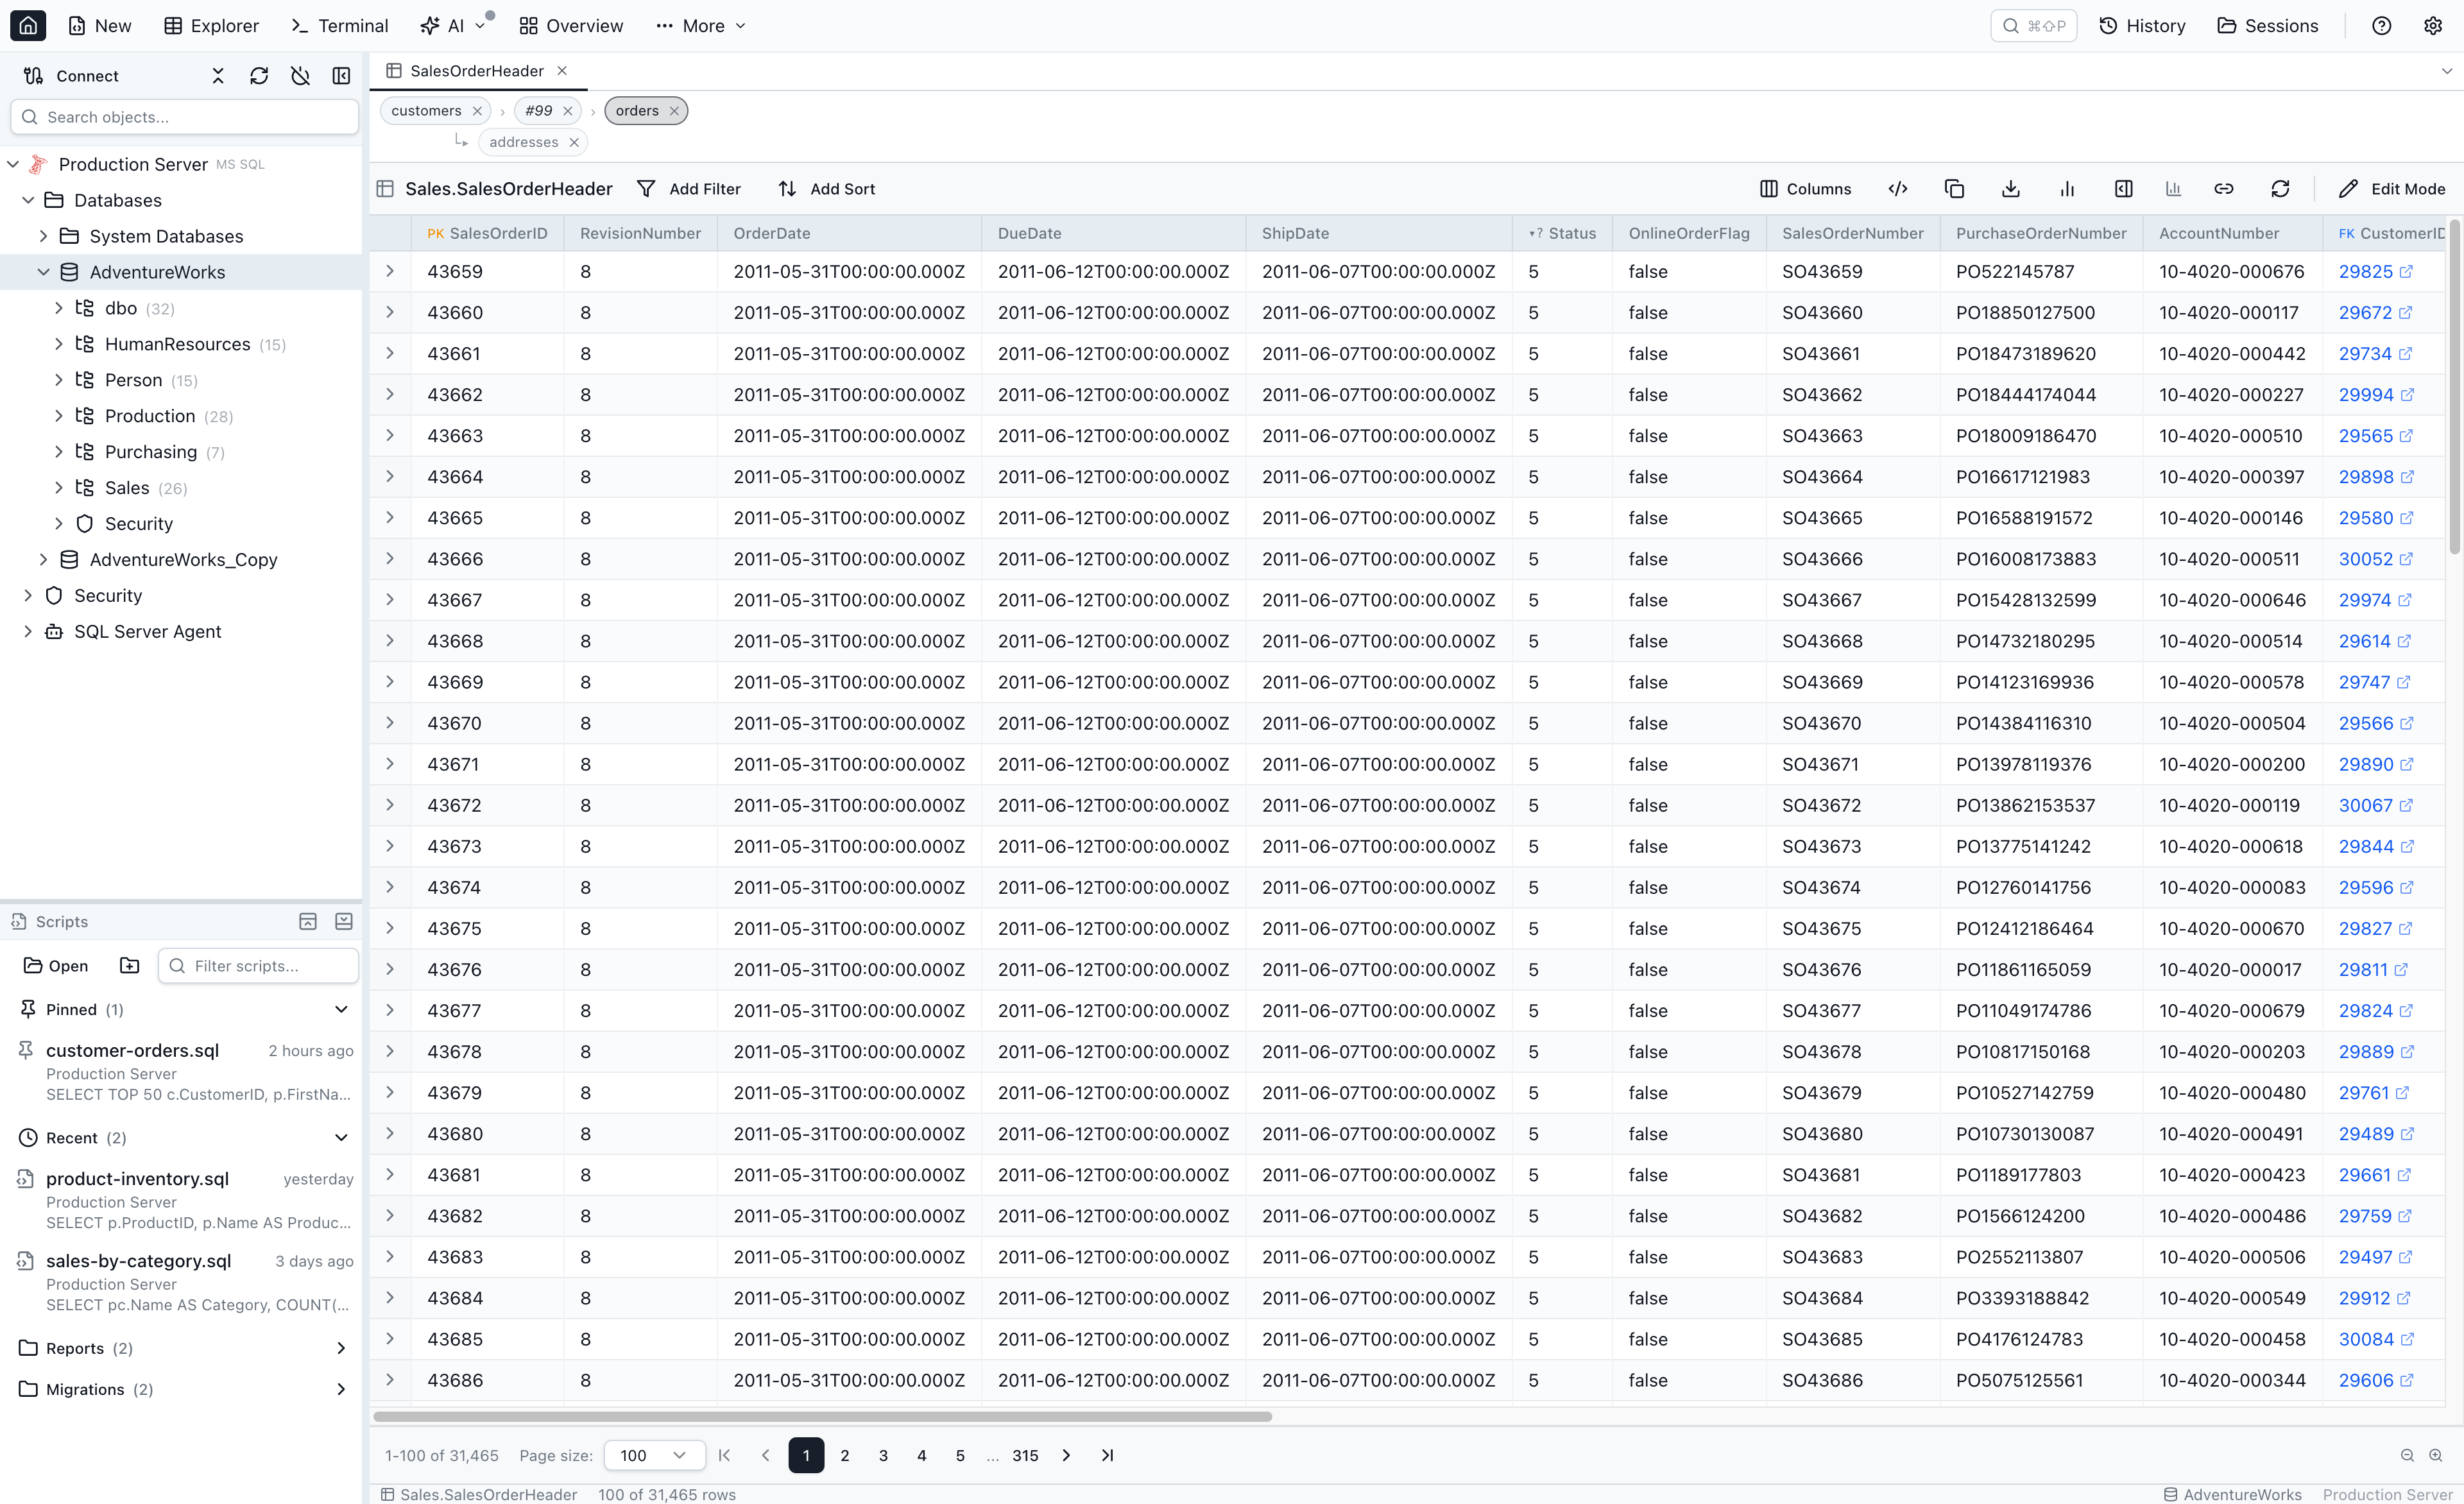
Task: Open the SQL code view icon
Action: (1898, 189)
